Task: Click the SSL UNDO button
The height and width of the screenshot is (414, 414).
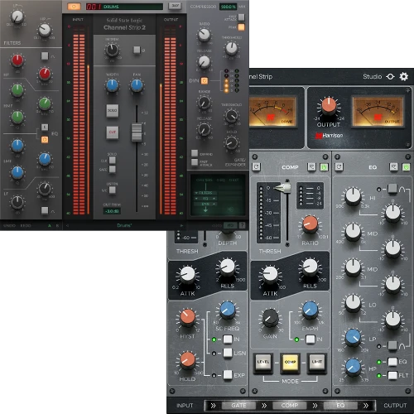Action: [9, 226]
